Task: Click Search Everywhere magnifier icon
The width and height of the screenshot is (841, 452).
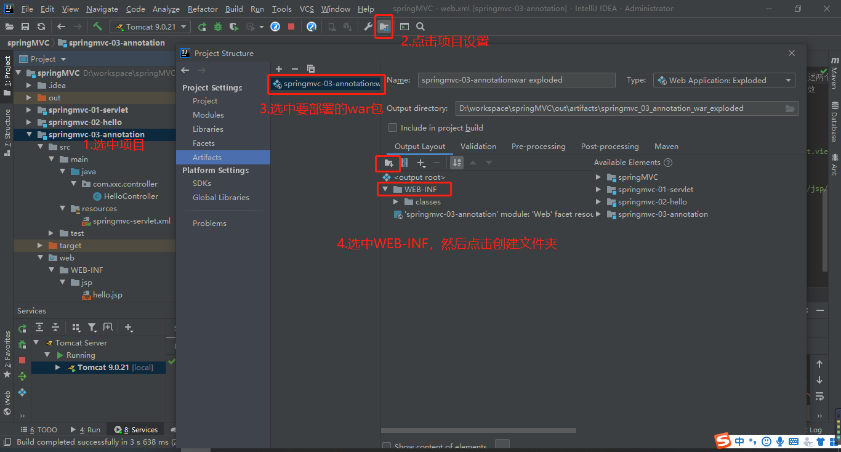Action: coord(420,26)
